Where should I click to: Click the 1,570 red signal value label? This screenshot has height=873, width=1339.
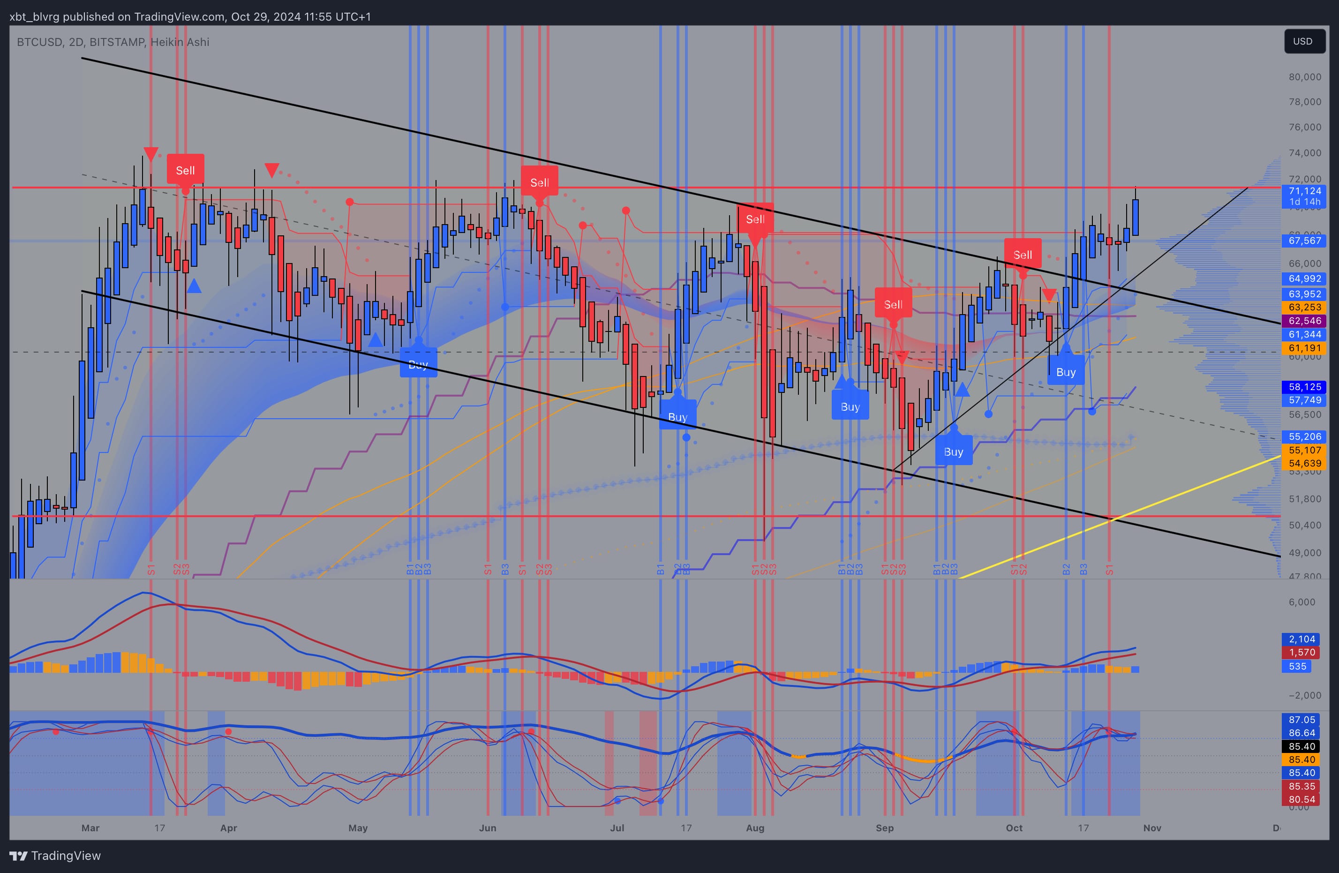click(1301, 653)
